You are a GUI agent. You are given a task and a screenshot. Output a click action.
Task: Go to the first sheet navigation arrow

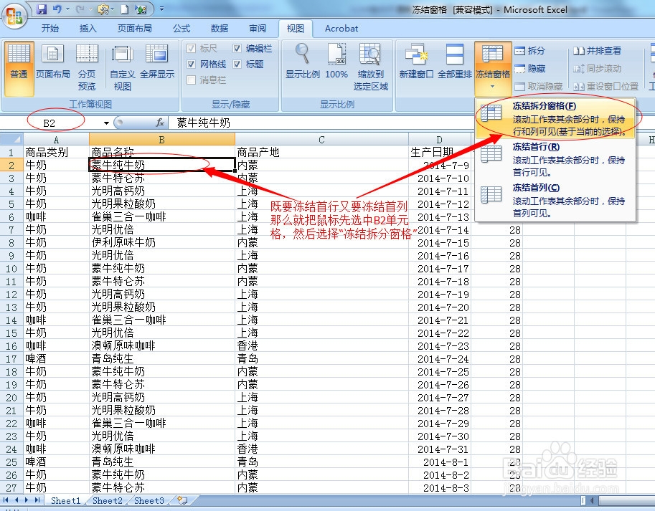pos(6,500)
